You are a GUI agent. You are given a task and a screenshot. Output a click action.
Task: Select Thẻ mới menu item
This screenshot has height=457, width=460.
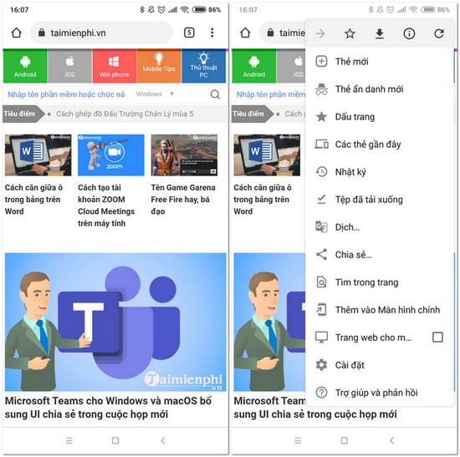point(380,62)
